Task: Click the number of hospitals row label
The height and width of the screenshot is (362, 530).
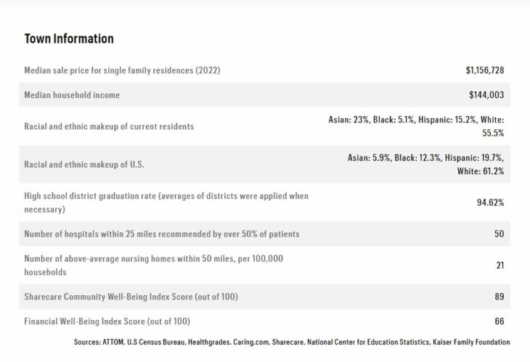Action: click(162, 234)
